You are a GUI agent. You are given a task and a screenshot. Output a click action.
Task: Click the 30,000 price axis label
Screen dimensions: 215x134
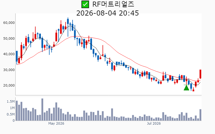click(x=9, y=70)
